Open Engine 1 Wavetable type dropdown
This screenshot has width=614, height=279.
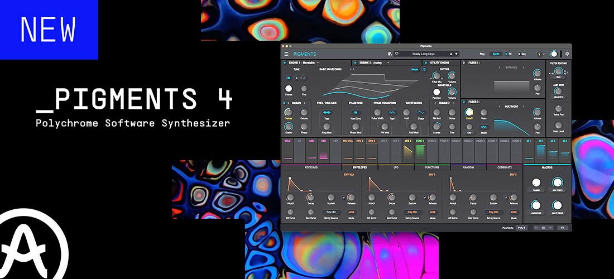coord(304,62)
